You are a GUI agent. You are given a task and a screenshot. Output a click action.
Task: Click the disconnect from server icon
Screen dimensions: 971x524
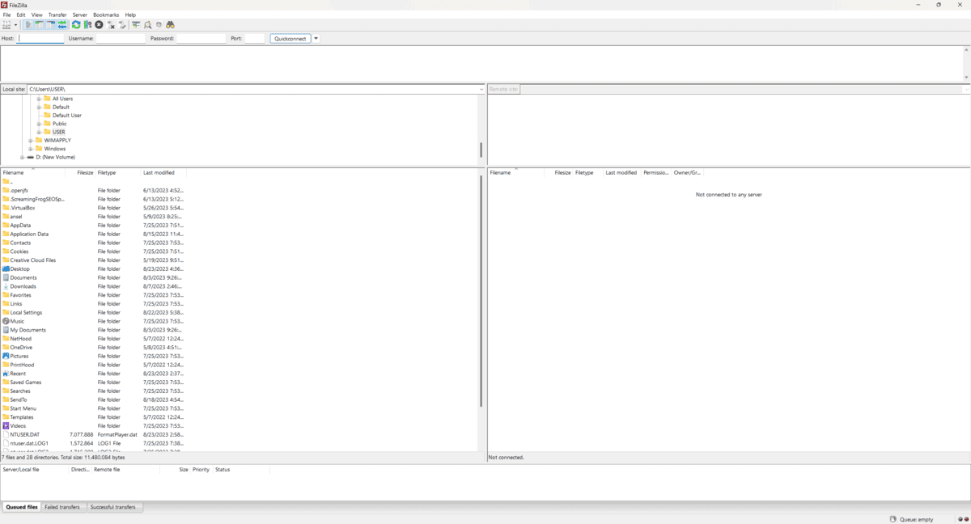(111, 25)
